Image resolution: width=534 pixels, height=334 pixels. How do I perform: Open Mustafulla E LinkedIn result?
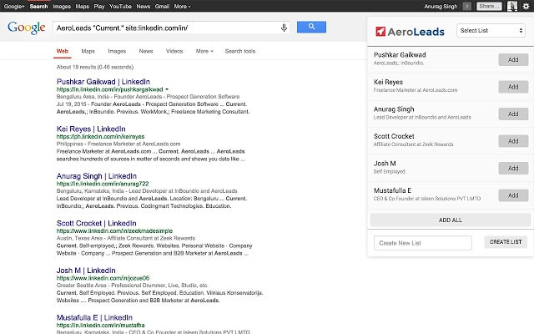click(x=94, y=317)
